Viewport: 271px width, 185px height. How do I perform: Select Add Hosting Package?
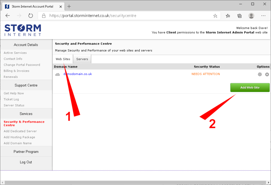[x=19, y=137]
